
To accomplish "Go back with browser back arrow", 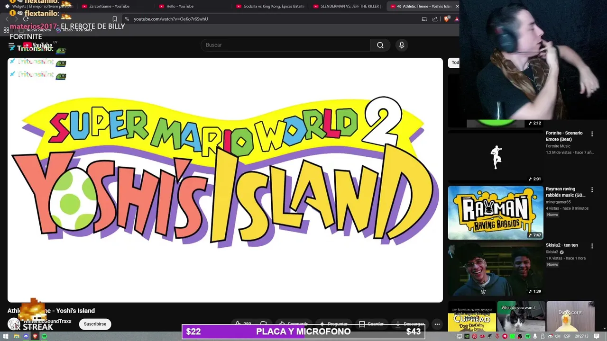I will 7,19.
